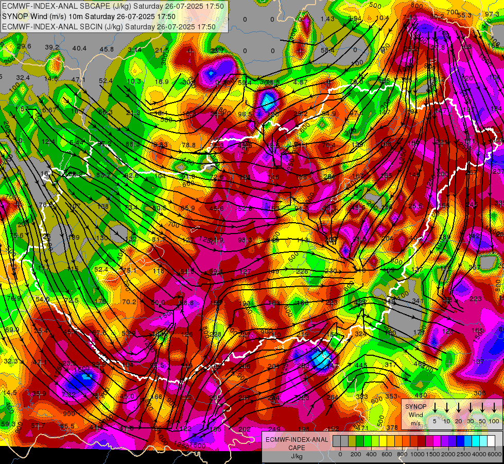Viewport: 504px width, 464px height.
Task: Pick the pure blue swatch left of 2500
Action: point(461,441)
